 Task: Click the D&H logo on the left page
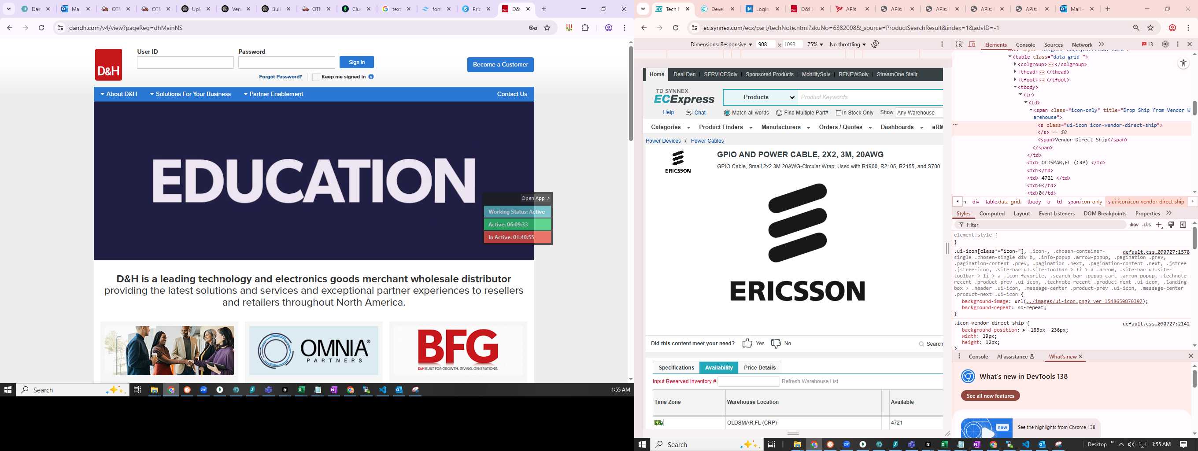[x=108, y=65]
